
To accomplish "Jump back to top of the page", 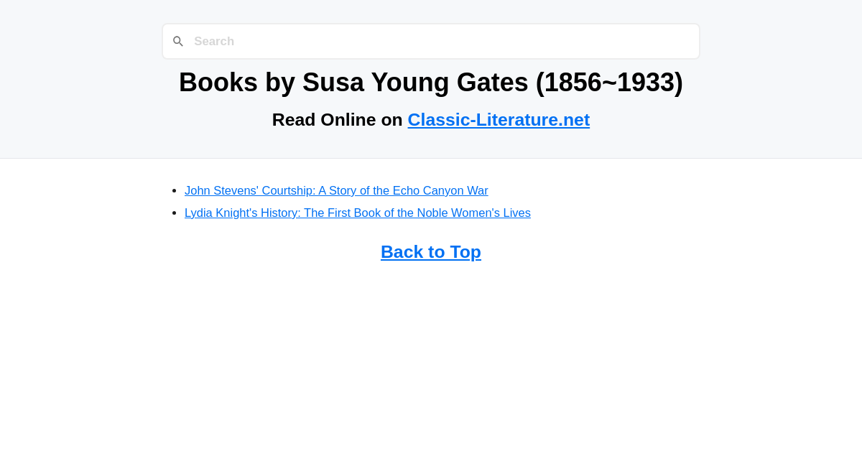I will 431,251.
